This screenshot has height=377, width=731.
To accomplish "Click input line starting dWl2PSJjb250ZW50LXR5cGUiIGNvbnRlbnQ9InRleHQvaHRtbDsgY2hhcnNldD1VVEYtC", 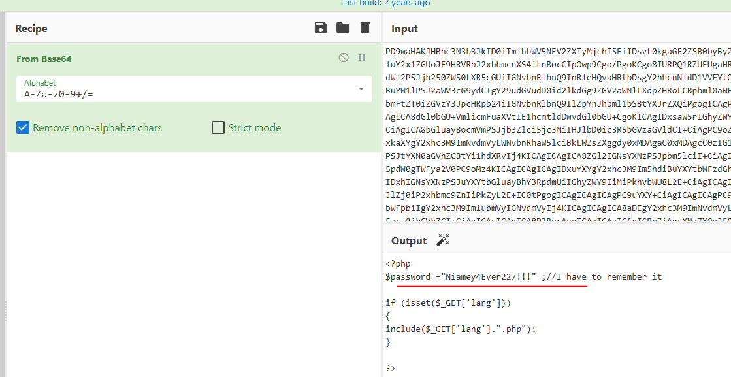I will click(558, 77).
